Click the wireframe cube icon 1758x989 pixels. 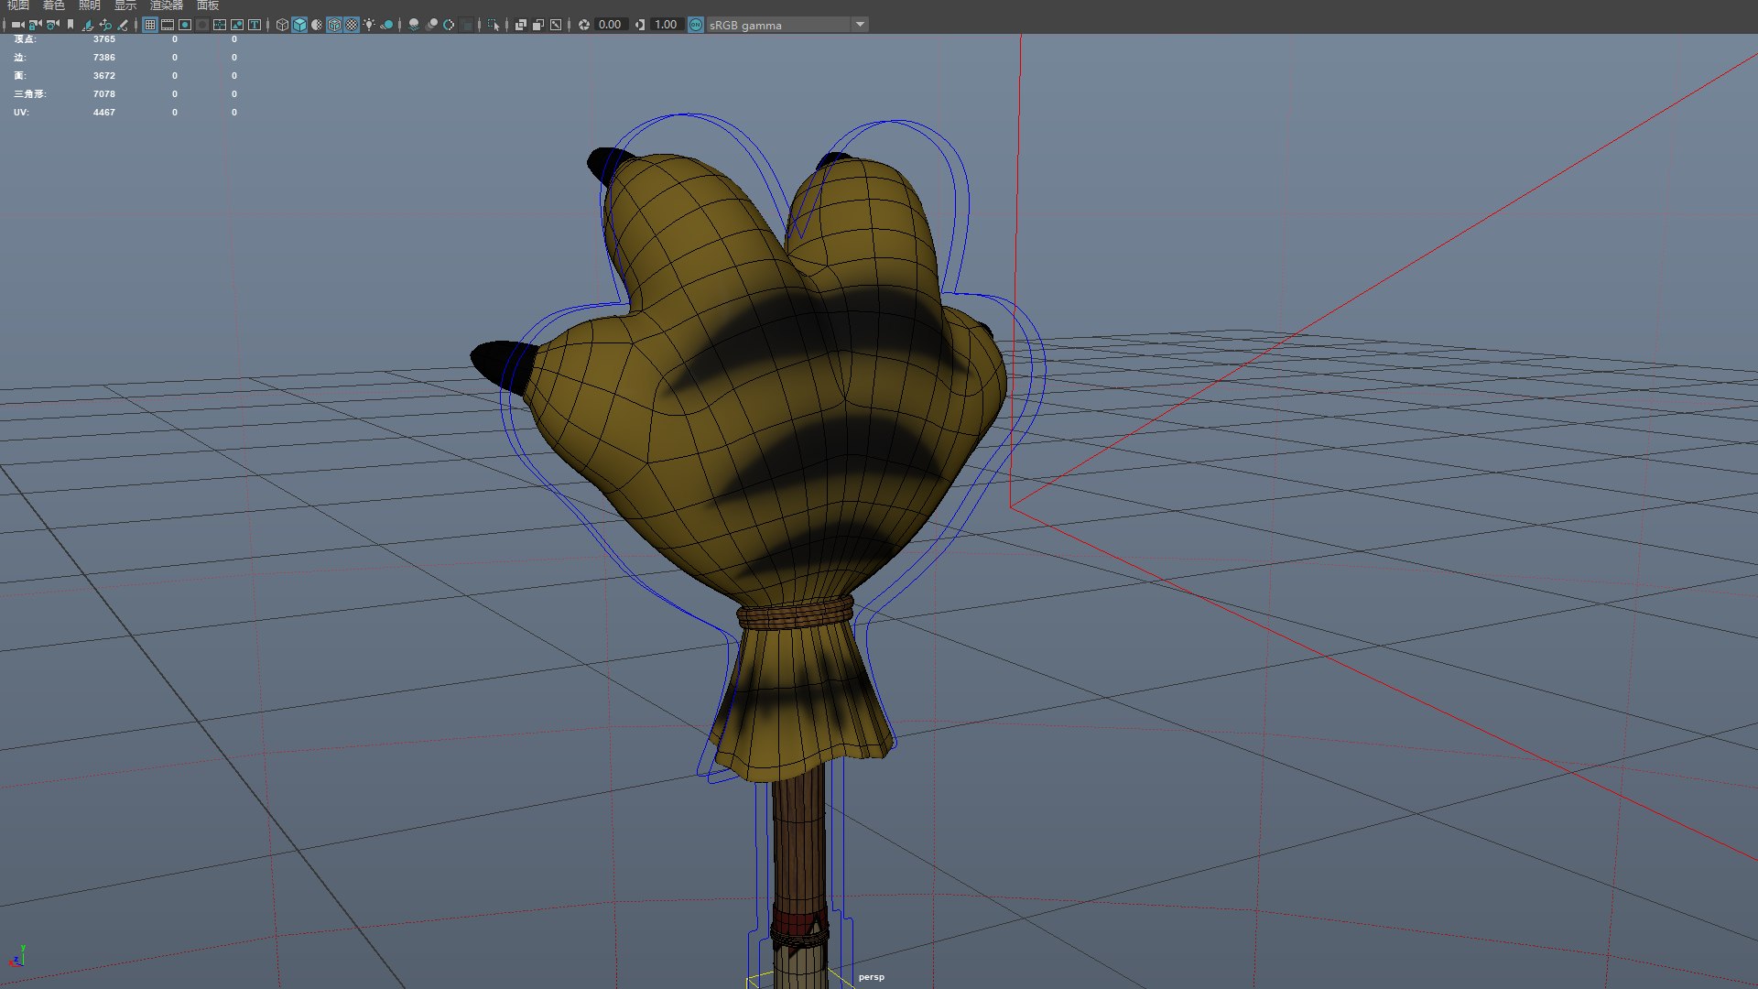(282, 25)
